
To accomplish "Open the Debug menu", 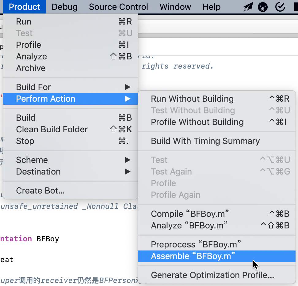I will (64, 7).
